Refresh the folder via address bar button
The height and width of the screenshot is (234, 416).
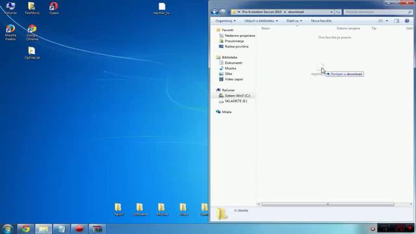(338, 12)
